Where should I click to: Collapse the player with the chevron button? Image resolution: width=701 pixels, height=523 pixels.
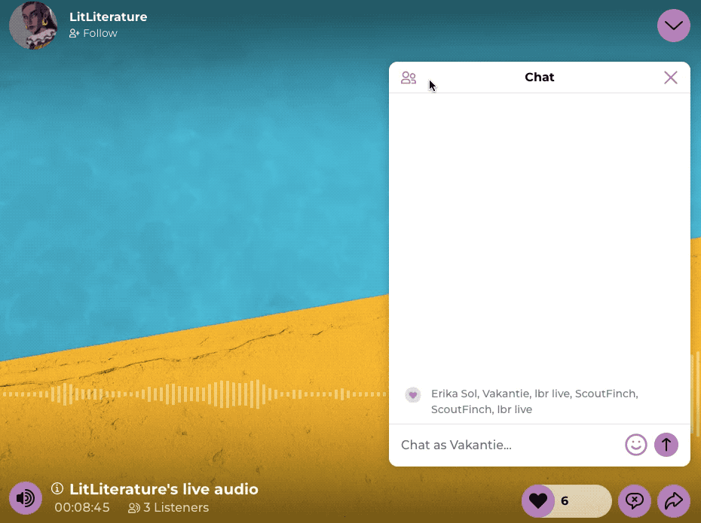[673, 26]
